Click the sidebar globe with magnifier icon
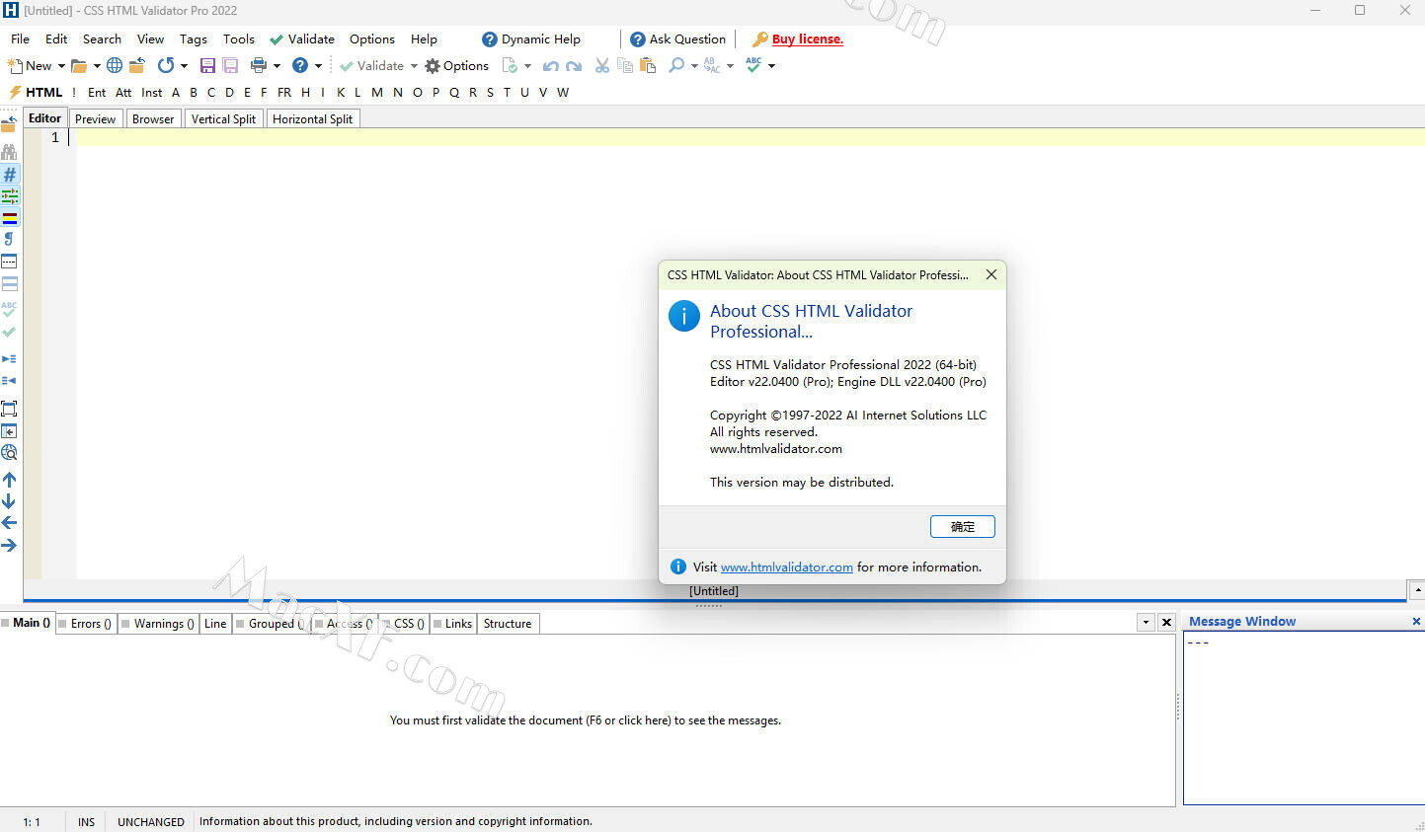 click(9, 453)
